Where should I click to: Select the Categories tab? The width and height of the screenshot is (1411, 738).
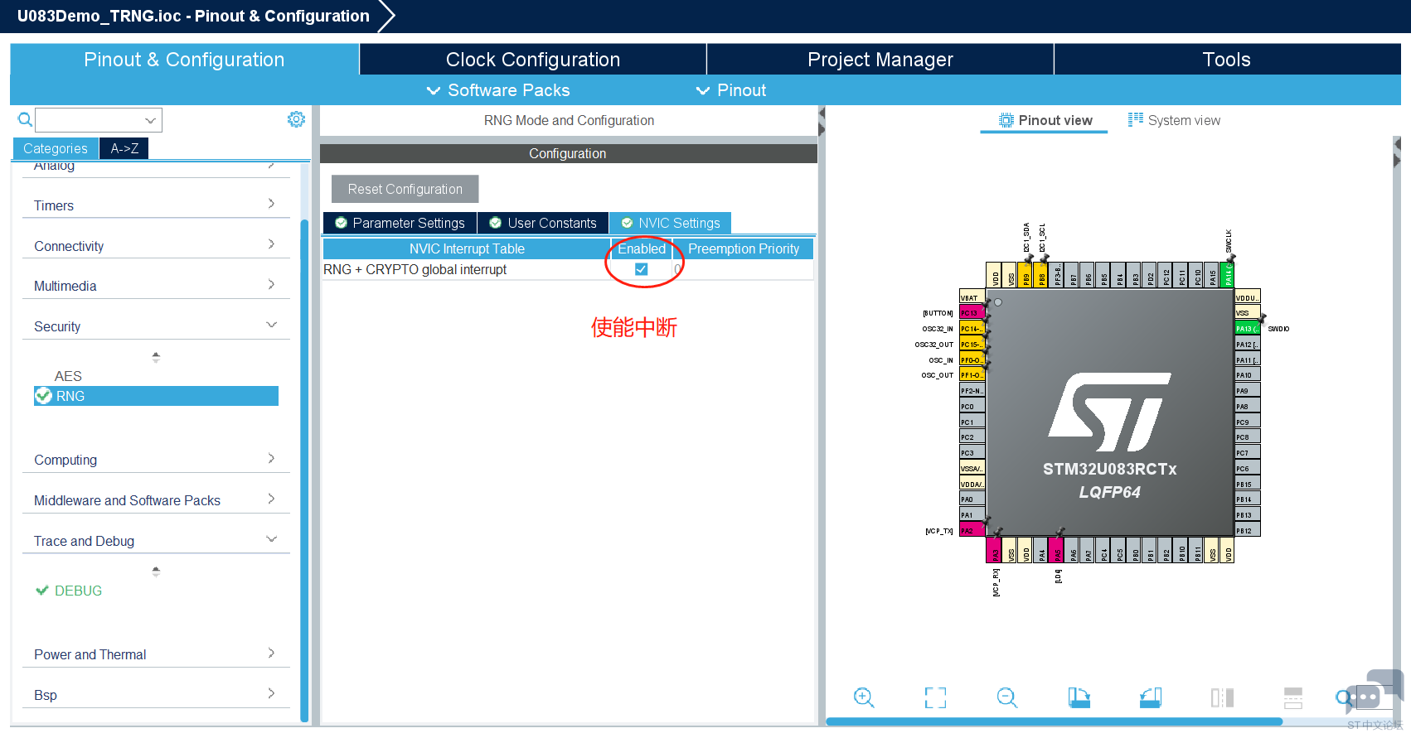[x=56, y=148]
